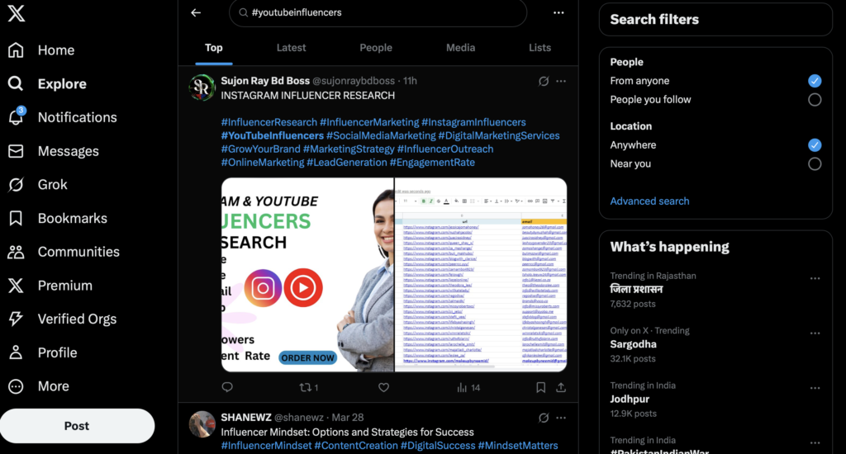Image resolution: width=846 pixels, height=454 pixels.
Task: Open the spreadsheet screenshot image
Action: click(481, 275)
